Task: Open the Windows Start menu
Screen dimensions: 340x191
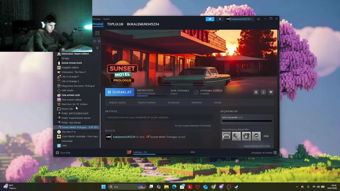Action: [x=103, y=187]
